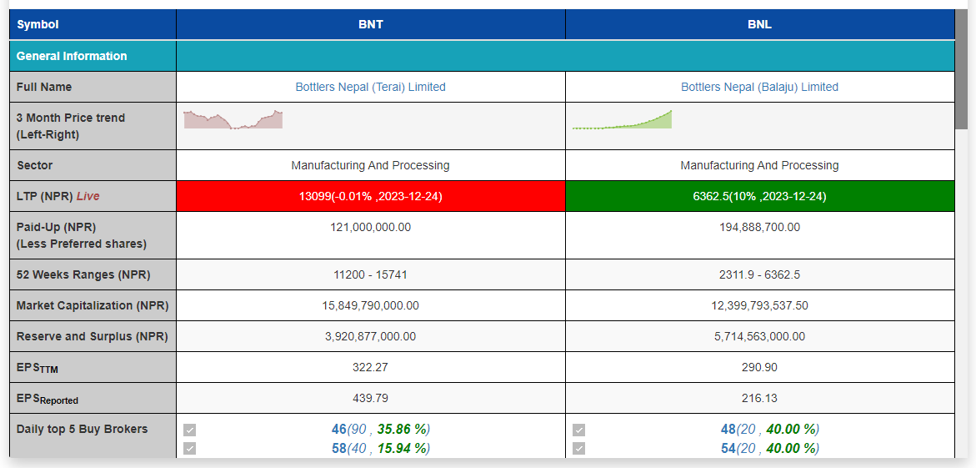View BNL 3 month price trend chart
Screen dimensions: 976x468
pos(622,119)
